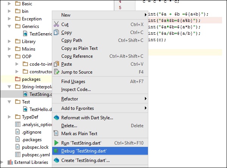
Task: Click the Jump to Source icon
Action: point(56,72)
